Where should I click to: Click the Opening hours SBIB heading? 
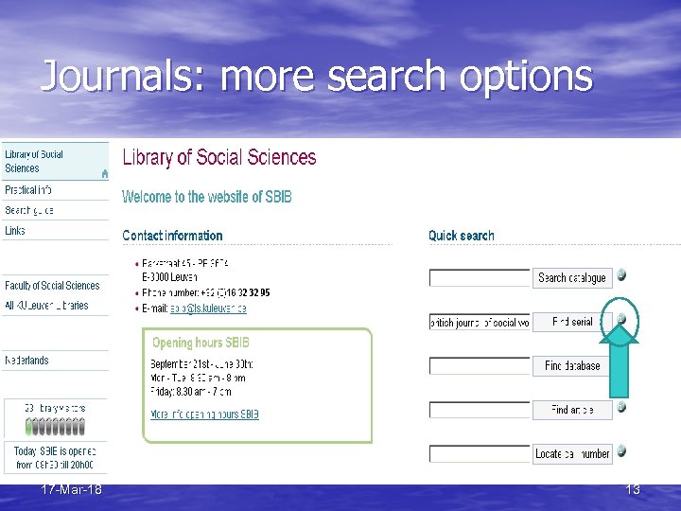pyautogui.click(x=201, y=343)
